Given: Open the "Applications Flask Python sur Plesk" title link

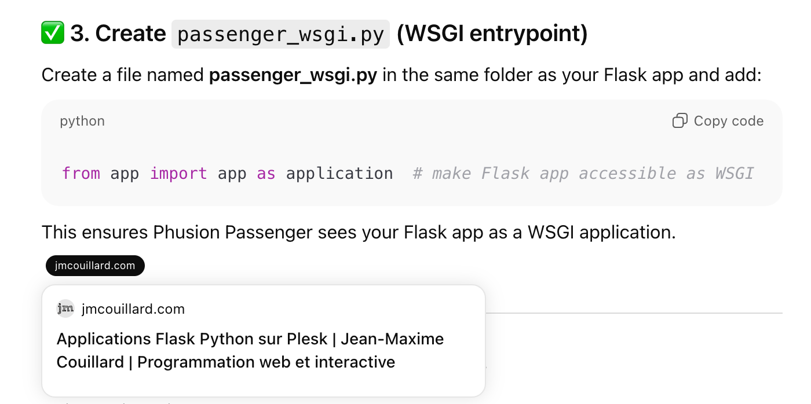Looking at the screenshot, I should click(x=192, y=339).
